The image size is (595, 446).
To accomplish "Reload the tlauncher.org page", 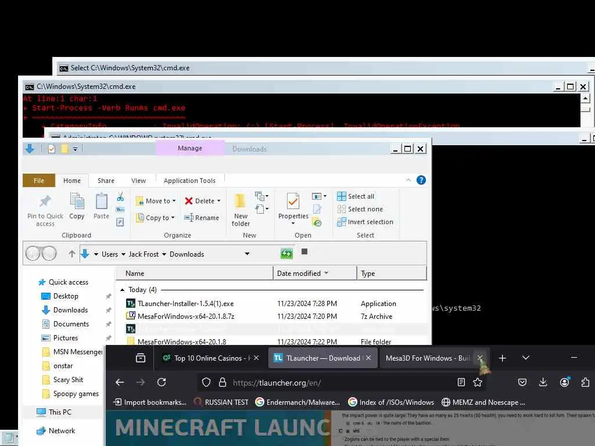I will 162,382.
